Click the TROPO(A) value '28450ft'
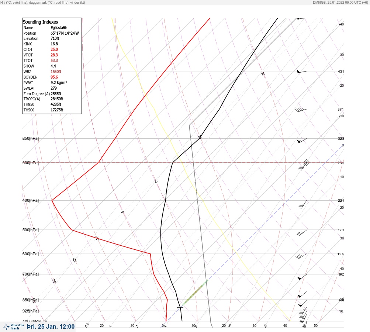Screen dimensions: 370x332 tap(57, 99)
